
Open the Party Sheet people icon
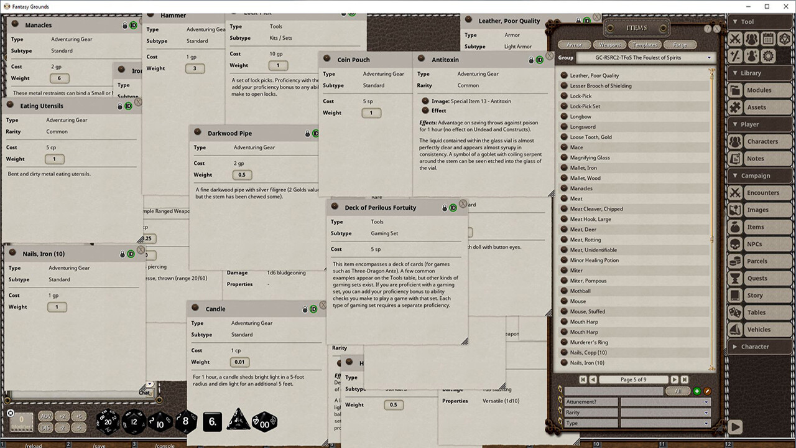pos(752,38)
